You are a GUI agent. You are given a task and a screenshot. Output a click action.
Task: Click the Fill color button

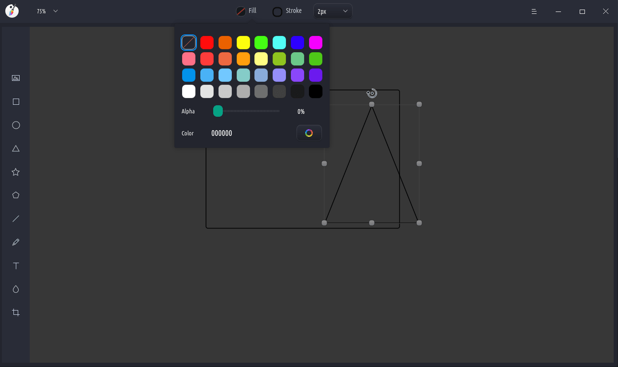[246, 11]
